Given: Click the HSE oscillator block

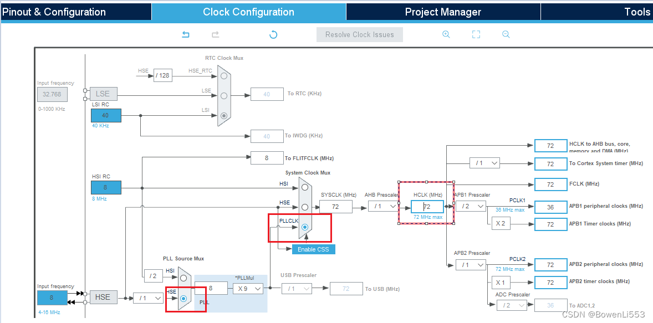Looking at the screenshot, I should tap(103, 297).
